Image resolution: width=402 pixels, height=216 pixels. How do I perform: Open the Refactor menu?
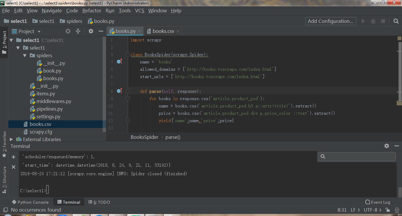coord(92,11)
